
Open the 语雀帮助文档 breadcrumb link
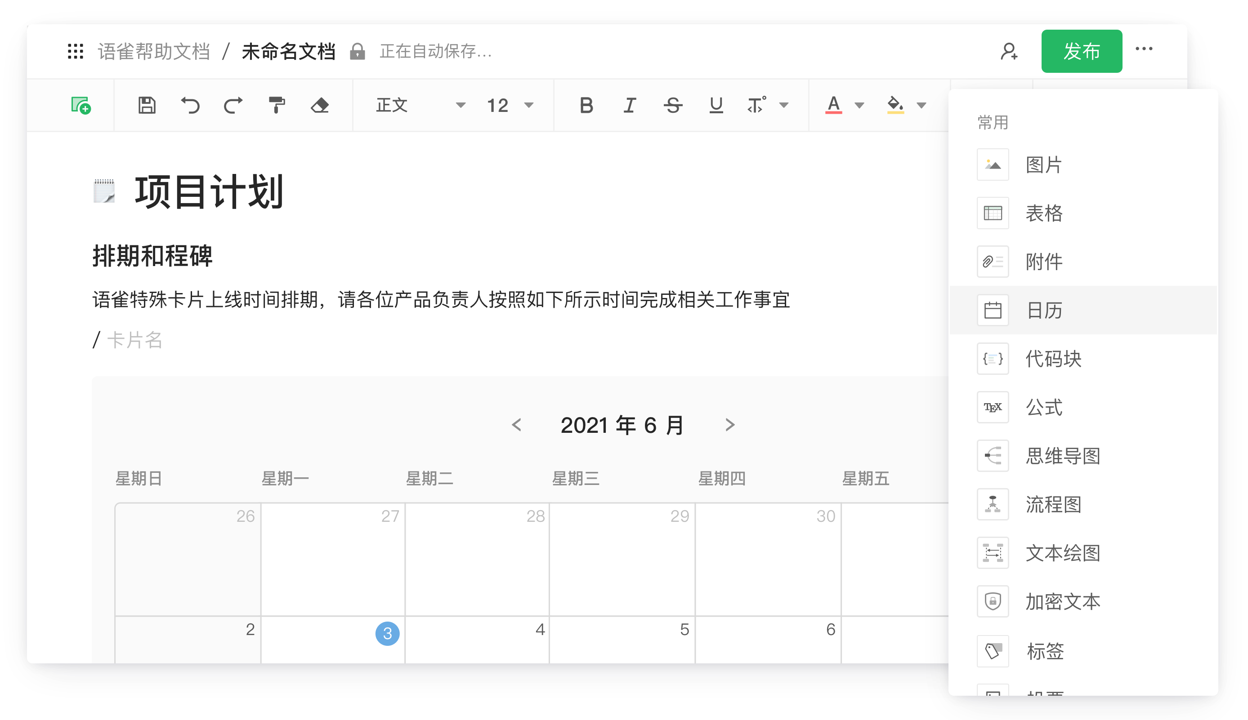click(x=154, y=51)
